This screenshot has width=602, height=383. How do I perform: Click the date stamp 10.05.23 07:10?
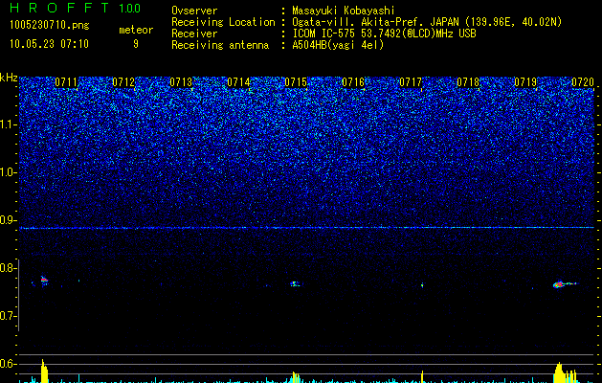click(49, 44)
